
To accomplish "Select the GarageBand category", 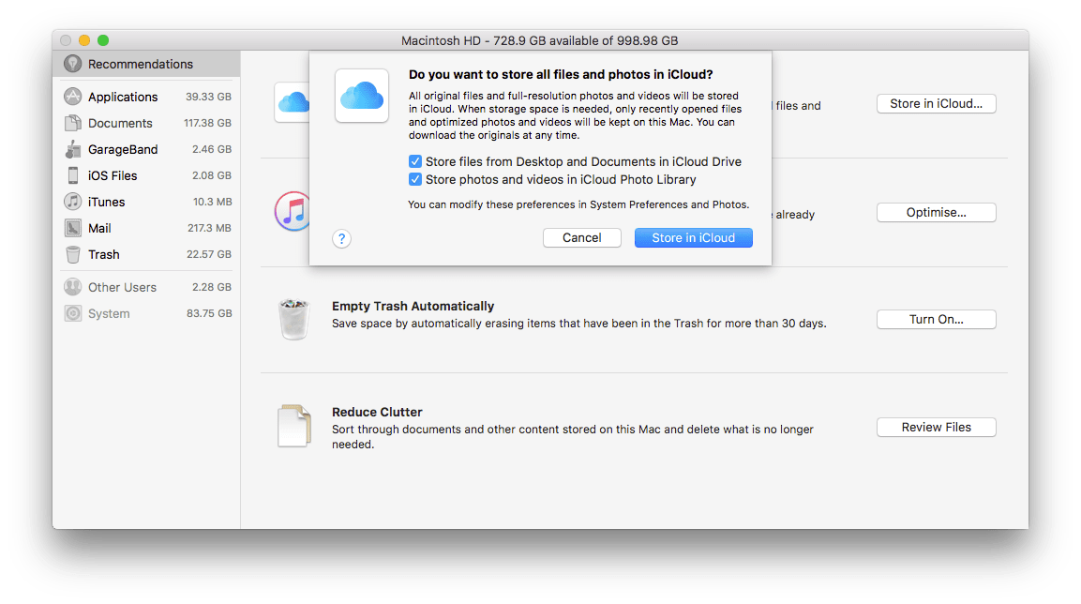I will click(x=147, y=149).
